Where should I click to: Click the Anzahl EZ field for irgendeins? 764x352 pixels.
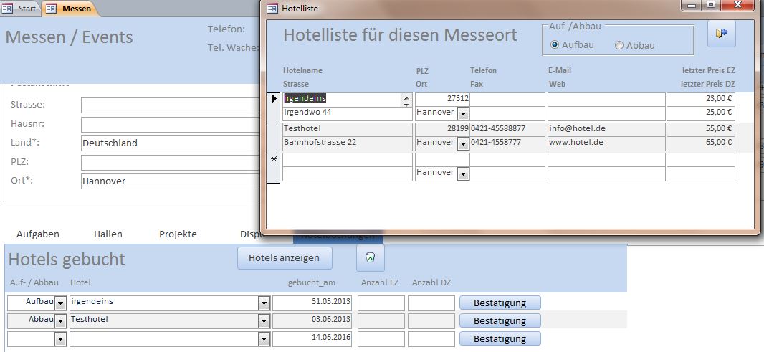point(381,303)
